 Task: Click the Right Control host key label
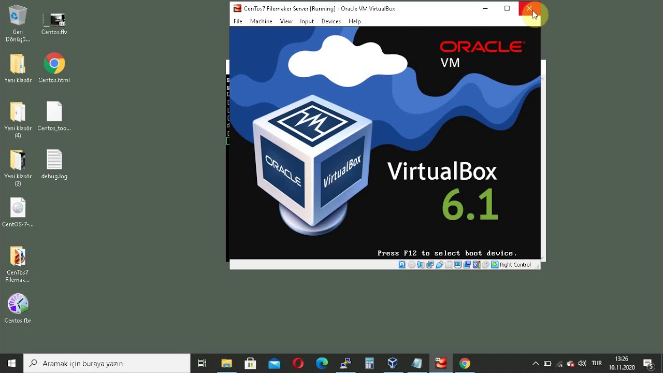(x=515, y=265)
